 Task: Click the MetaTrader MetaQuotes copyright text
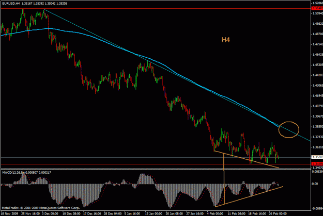pyautogui.click(x=41, y=208)
